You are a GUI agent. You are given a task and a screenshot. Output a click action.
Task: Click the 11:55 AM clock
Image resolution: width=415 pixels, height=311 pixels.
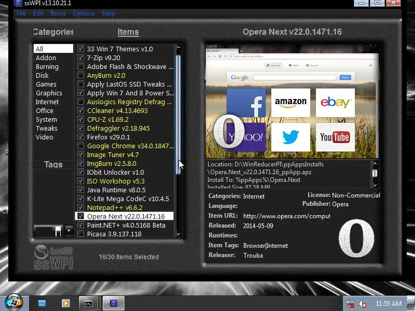coord(388,304)
